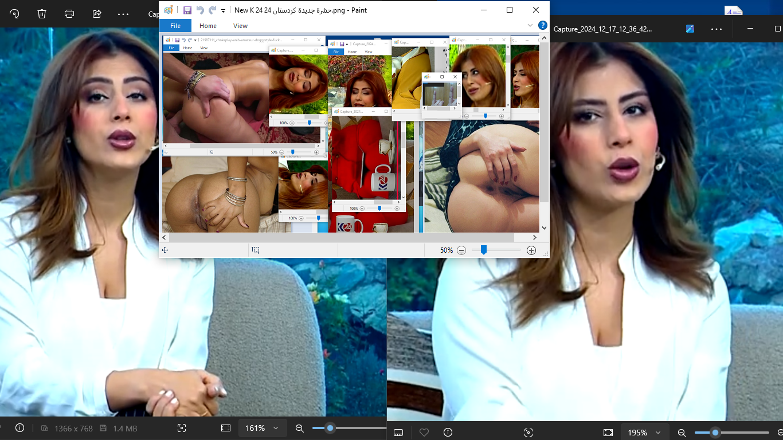Viewport: 783px width, 440px height.
Task: Toggle fit-to-window beside the 161% zoom box
Action: 226,428
